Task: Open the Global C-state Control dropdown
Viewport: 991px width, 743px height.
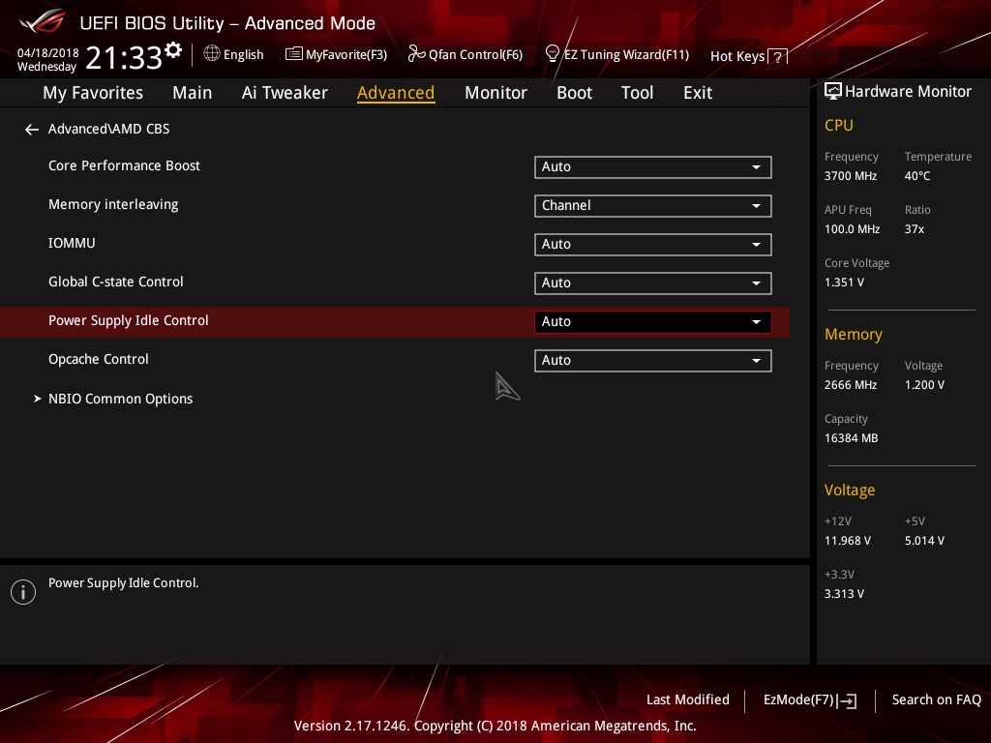Action: [653, 283]
